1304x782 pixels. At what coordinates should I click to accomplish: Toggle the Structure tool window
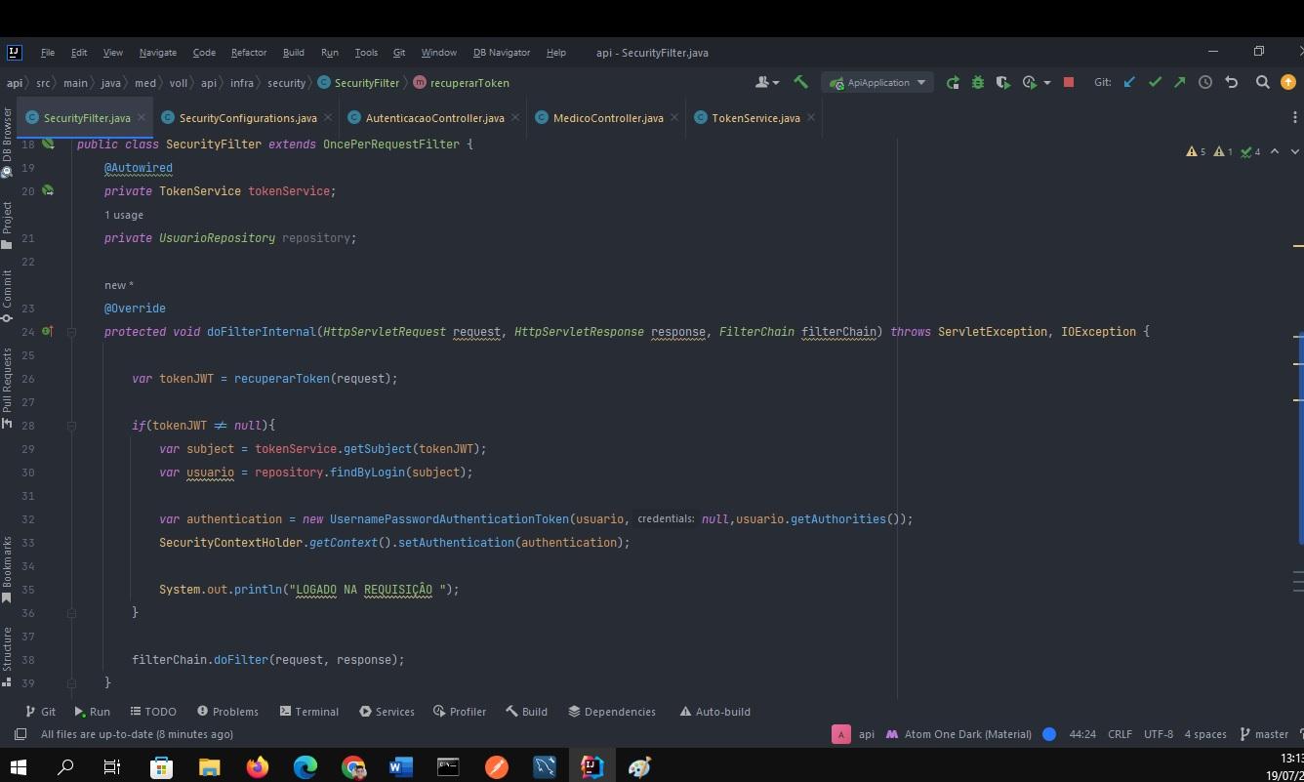click(7, 656)
